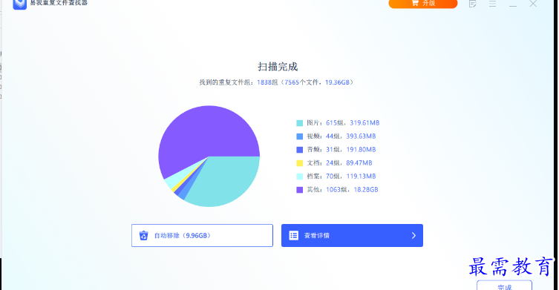Viewport: 559px width, 290px height.
Task: Click the 图片 legend color swatch
Action: 300,123
